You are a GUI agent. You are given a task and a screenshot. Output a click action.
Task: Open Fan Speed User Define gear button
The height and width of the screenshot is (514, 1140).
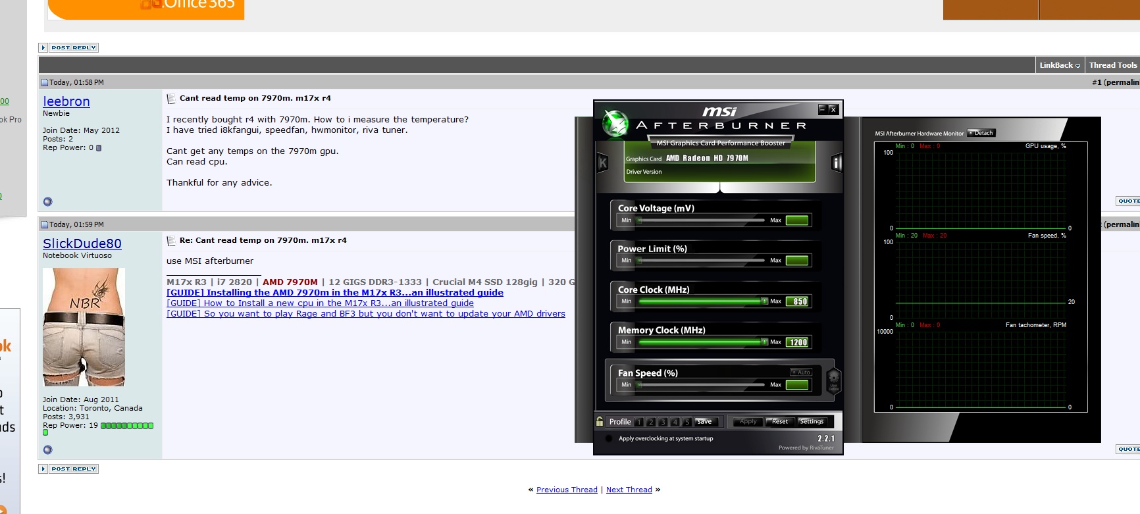click(x=833, y=380)
